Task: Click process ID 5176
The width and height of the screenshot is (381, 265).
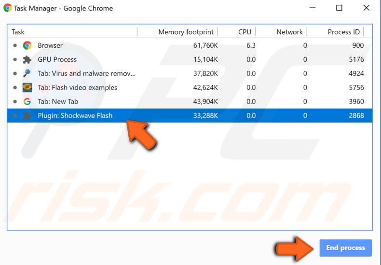Action: tap(356, 59)
